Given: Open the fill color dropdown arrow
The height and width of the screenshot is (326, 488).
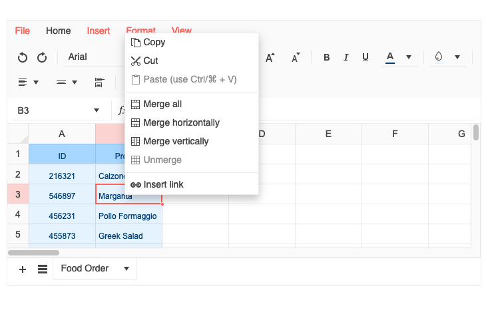Looking at the screenshot, I should pyautogui.click(x=457, y=57).
